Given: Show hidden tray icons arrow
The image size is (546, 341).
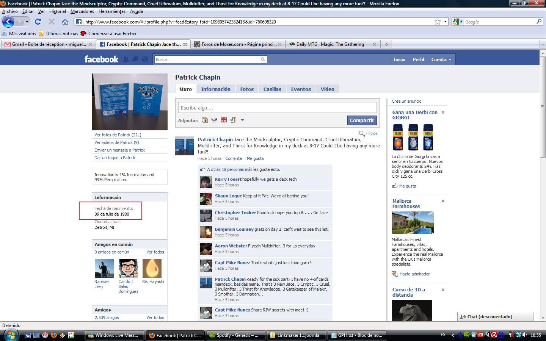Looking at the screenshot, I should pos(452,335).
